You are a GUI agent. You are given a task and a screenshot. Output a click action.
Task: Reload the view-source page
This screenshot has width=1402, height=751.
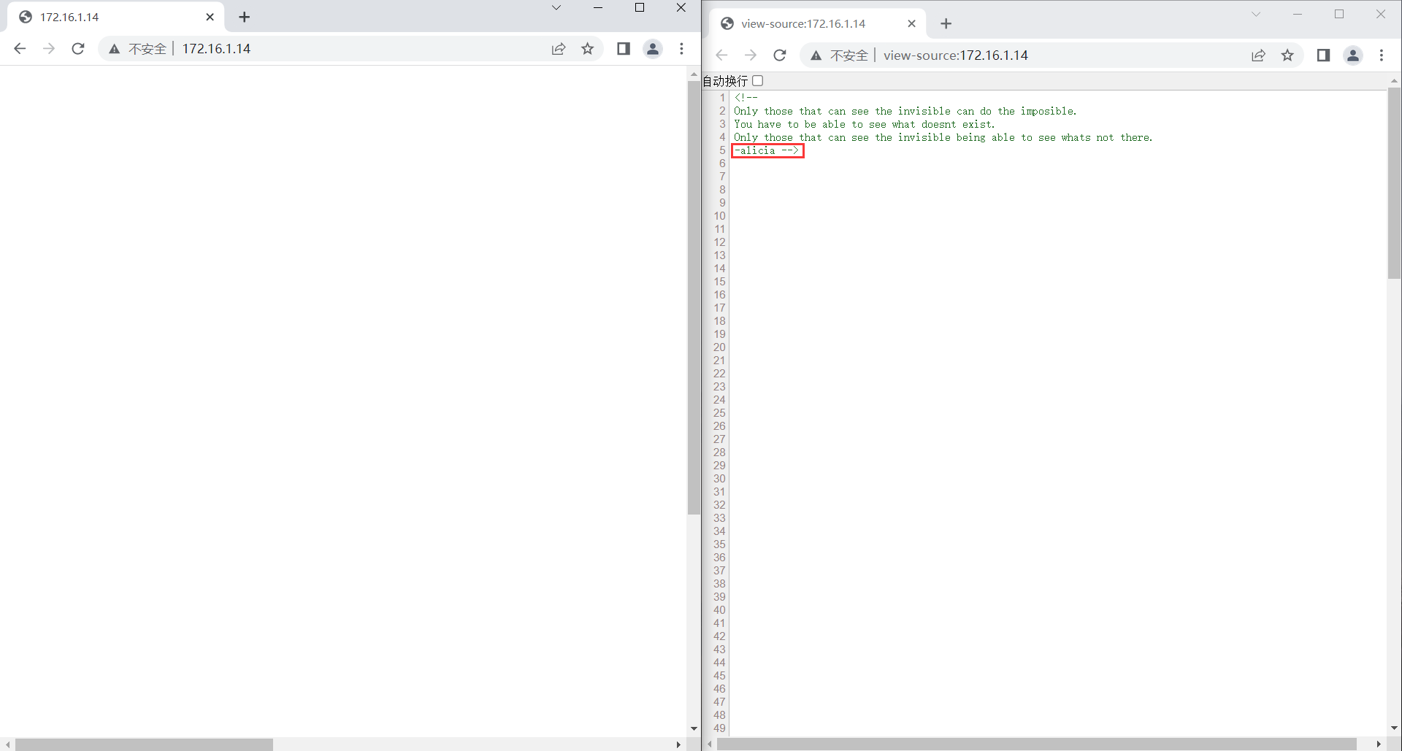coord(780,55)
